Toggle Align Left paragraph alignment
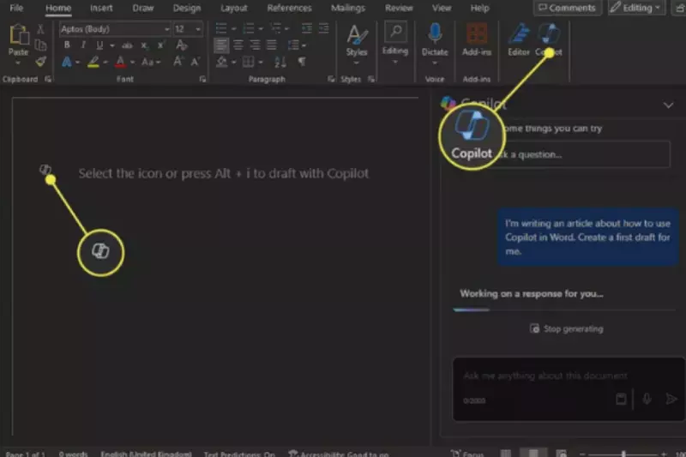Viewport: 686px width, 457px height. (221, 45)
